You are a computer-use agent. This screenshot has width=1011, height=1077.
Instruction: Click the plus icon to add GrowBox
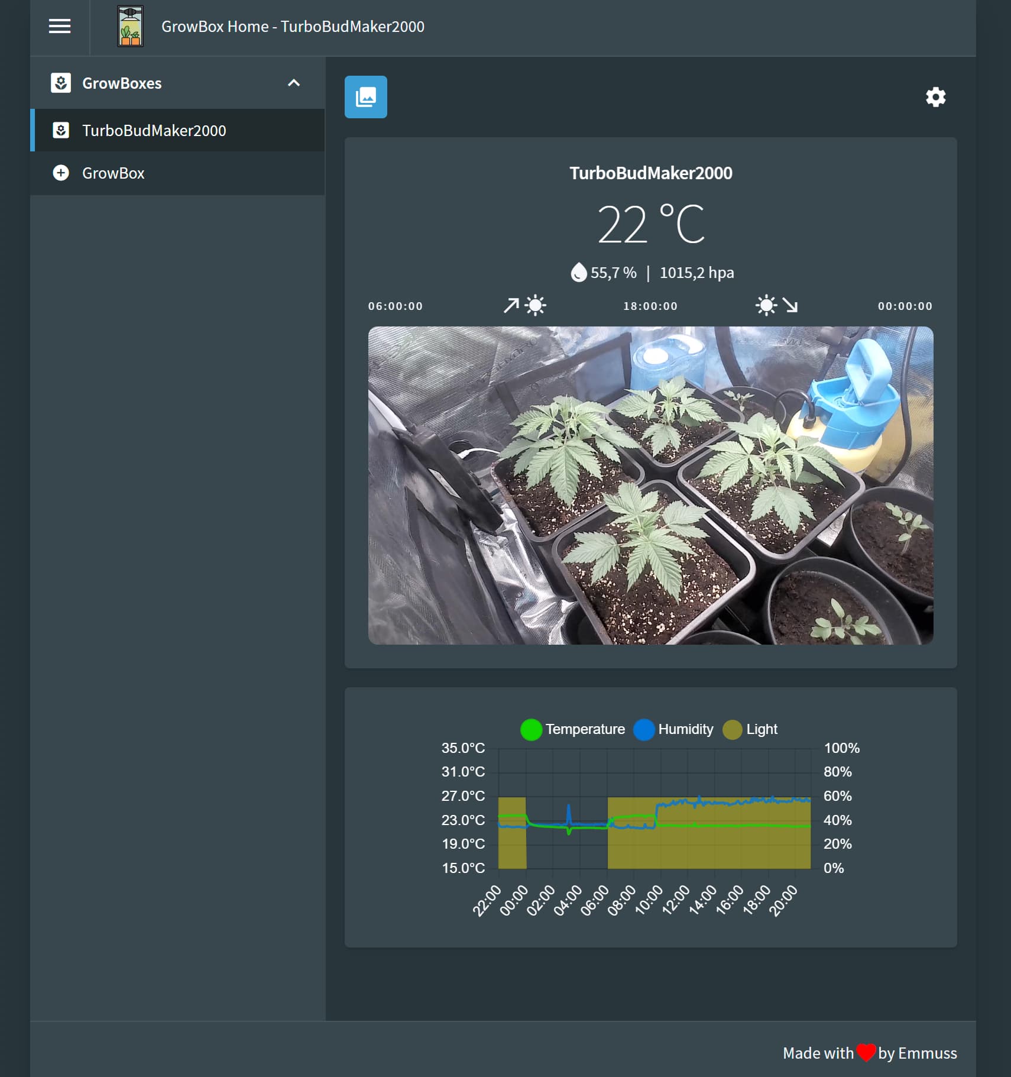pos(61,173)
